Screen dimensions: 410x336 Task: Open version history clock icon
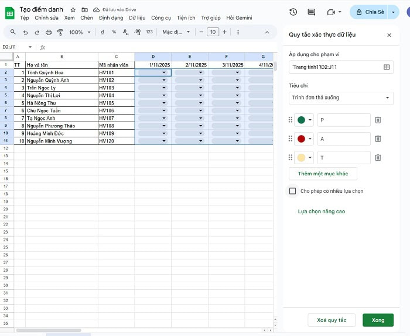(293, 12)
